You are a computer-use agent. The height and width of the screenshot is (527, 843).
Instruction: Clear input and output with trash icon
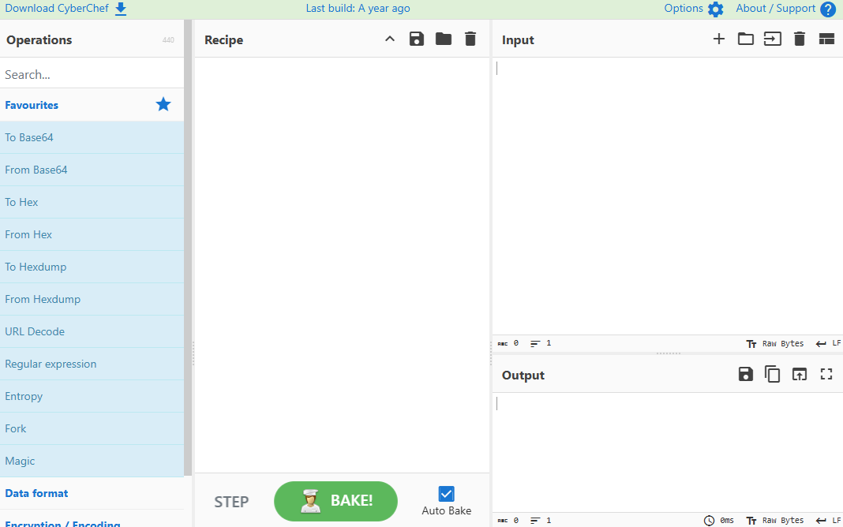pyautogui.click(x=800, y=39)
